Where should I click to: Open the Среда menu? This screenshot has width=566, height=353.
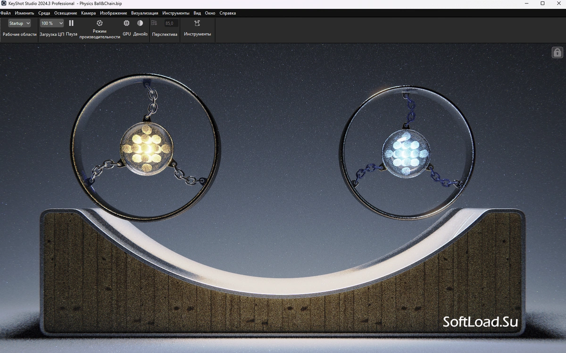click(x=44, y=13)
